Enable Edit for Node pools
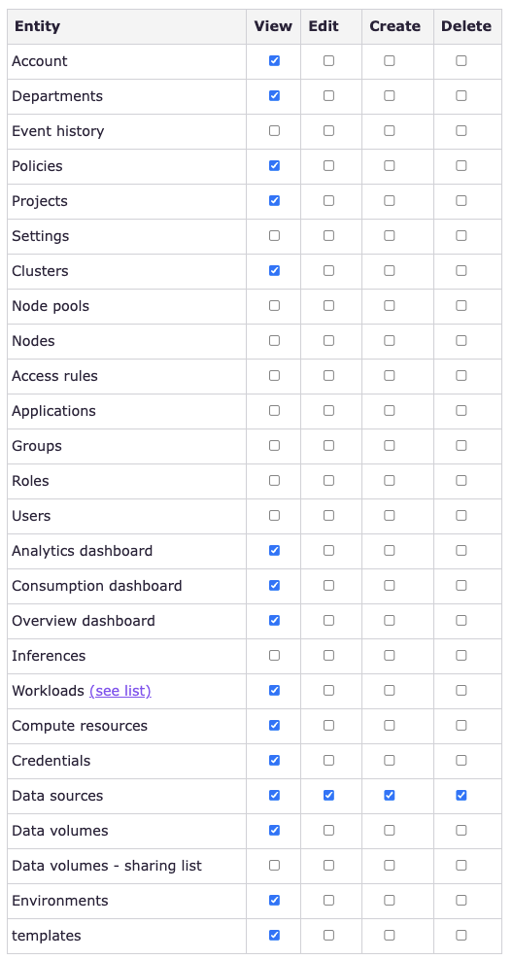513x960 pixels. click(328, 305)
